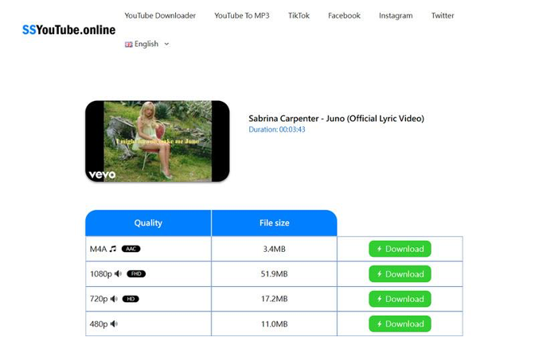
Task: Download the 720p HD version
Action: 400,299
